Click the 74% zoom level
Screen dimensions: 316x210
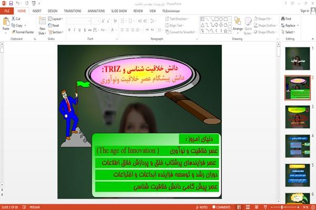pyautogui.click(x=305, y=207)
